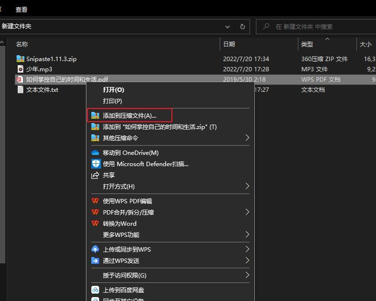Choose 添加到压缩文件(A)... from context menu
This screenshot has width=376, height=301.
pyautogui.click(x=129, y=115)
